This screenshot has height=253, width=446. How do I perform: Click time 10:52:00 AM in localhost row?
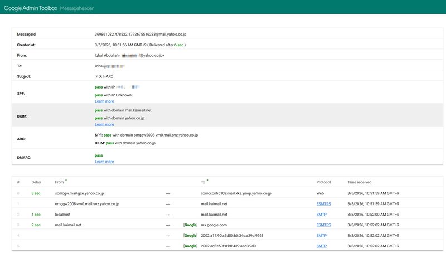(x=373, y=215)
